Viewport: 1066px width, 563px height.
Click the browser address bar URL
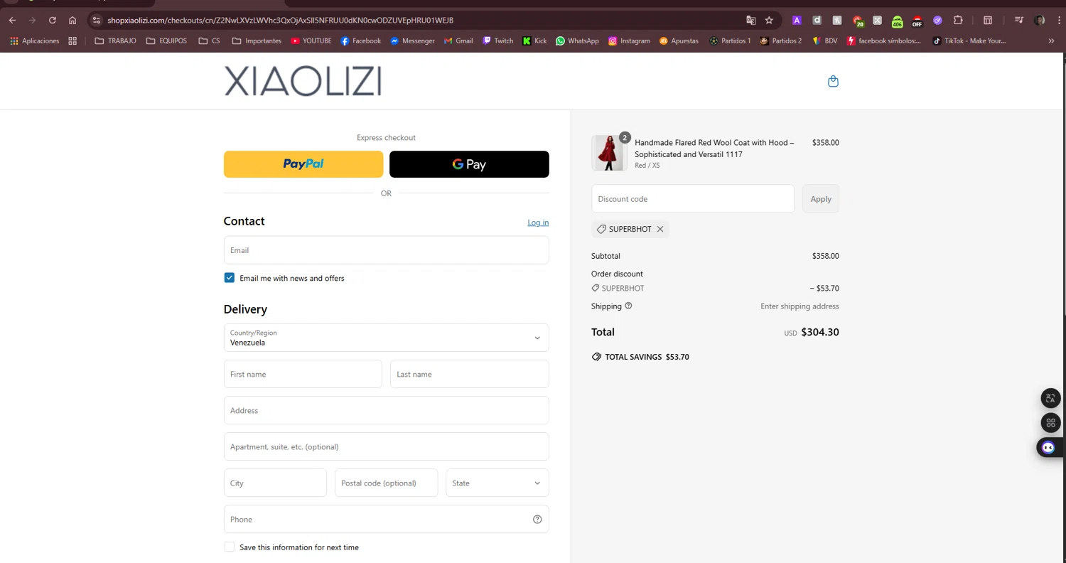click(x=280, y=21)
